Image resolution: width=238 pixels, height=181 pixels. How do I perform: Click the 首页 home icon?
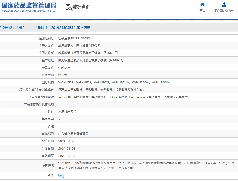pos(203,5)
